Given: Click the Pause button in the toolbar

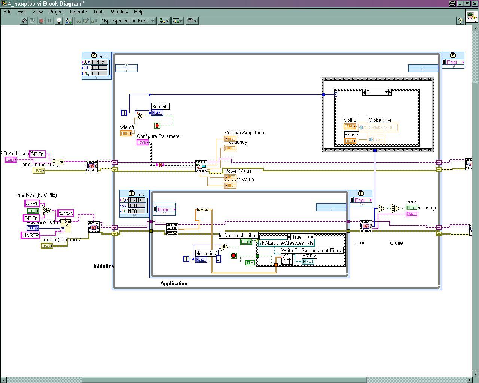Looking at the screenshot, I should [x=49, y=21].
